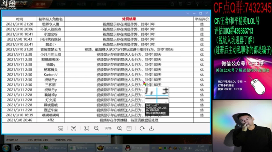Click the shield icon in launcher top bar
This screenshot has width=272, height=152.
click(181, 4)
